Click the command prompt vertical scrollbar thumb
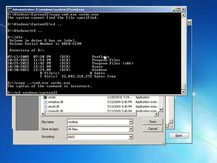This screenshot has width=217, height=163. point(183,87)
